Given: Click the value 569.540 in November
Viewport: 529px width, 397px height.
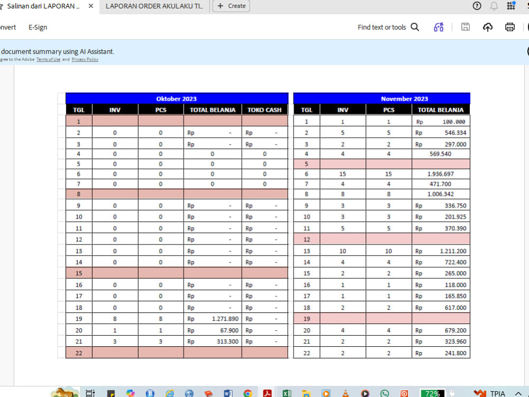Looking at the screenshot, I should click(440, 154).
